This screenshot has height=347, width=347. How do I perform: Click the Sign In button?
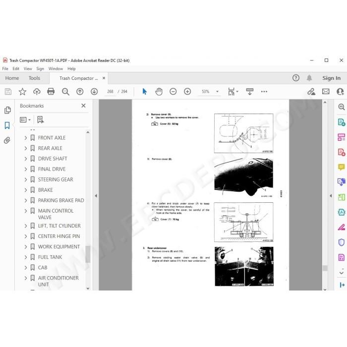click(331, 78)
